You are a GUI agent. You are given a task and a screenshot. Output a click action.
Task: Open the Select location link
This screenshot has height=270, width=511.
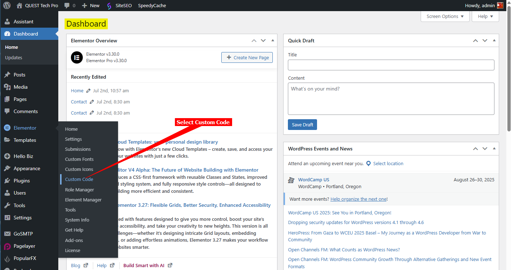pyautogui.click(x=388, y=163)
